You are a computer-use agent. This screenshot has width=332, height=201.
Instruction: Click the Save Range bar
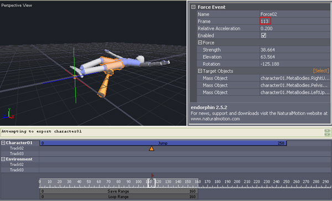coord(119,191)
